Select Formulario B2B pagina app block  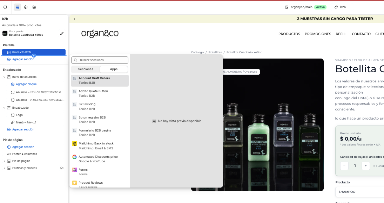pos(100,133)
